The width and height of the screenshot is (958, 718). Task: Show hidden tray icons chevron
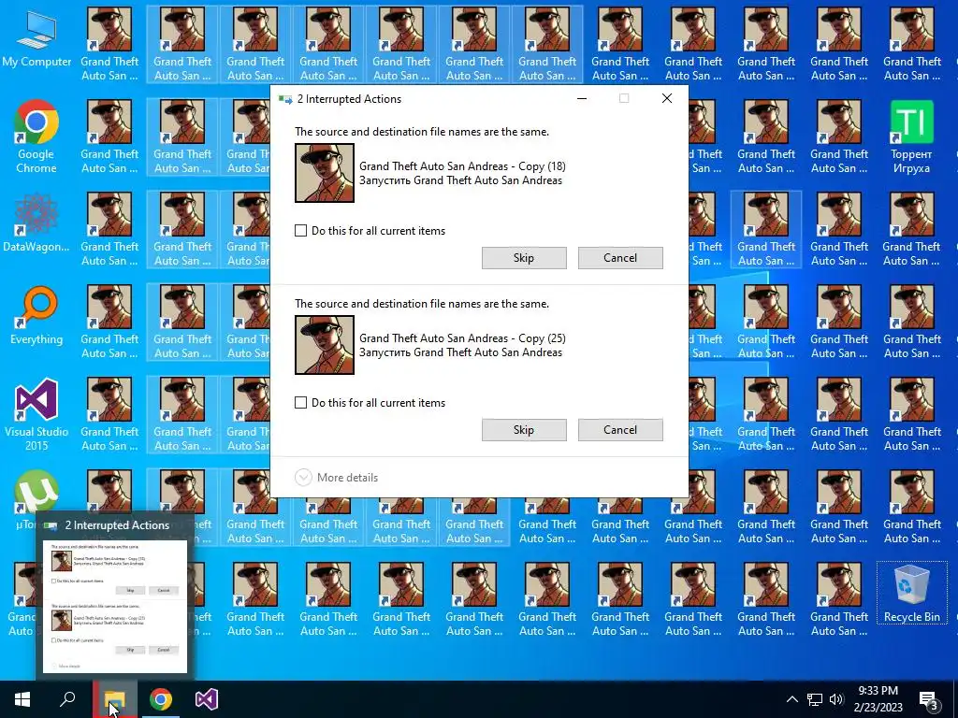point(791,699)
